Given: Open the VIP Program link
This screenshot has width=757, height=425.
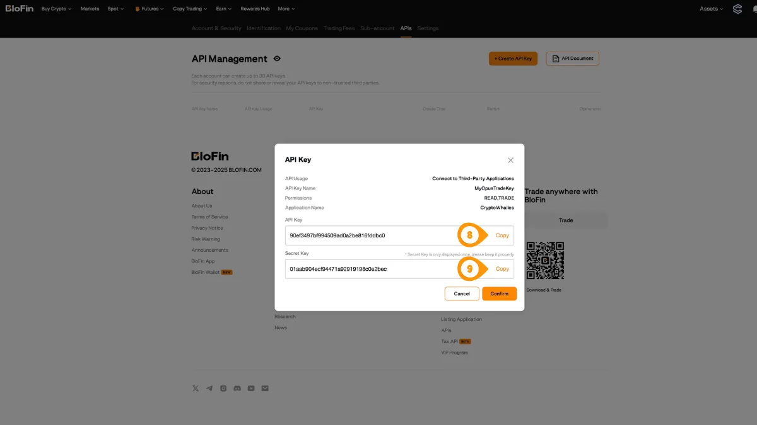Looking at the screenshot, I should pos(454,353).
